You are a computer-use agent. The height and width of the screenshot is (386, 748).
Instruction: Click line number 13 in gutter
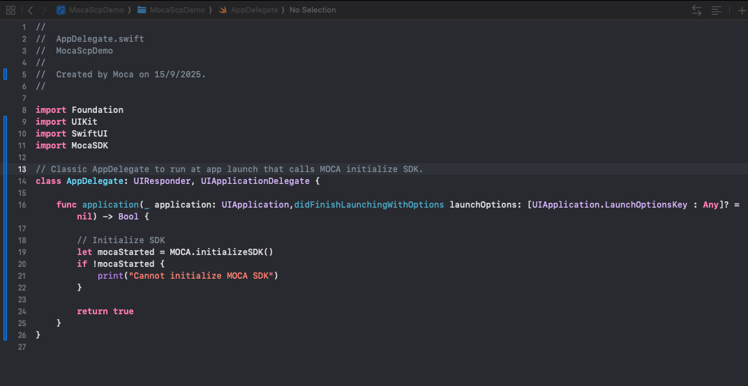click(x=22, y=169)
